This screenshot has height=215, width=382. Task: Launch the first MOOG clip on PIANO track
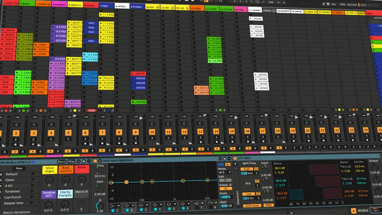point(133,74)
